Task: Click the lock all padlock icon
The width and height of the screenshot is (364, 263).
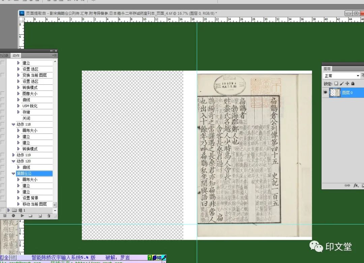Action: coord(353,83)
